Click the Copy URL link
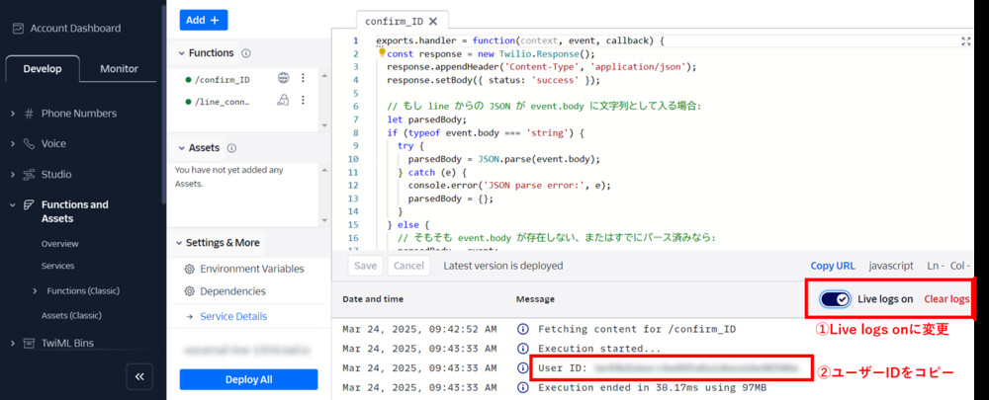This screenshot has width=989, height=400. click(832, 266)
